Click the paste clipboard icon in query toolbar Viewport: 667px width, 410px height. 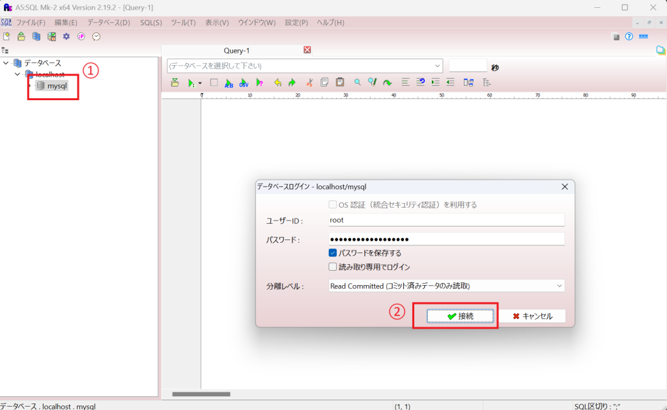(x=339, y=83)
